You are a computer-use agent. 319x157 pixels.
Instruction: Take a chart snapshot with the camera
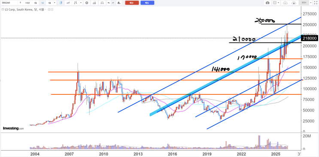[x=267, y=3]
